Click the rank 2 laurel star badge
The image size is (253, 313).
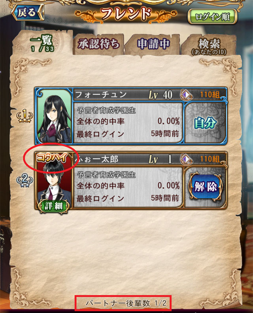click(x=25, y=180)
